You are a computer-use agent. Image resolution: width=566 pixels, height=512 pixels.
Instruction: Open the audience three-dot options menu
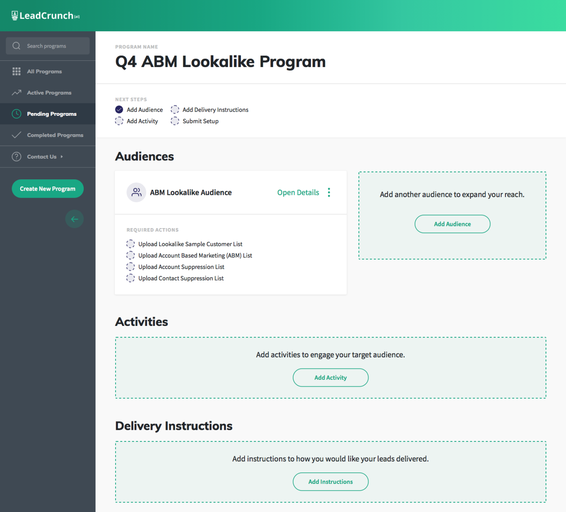[329, 192]
